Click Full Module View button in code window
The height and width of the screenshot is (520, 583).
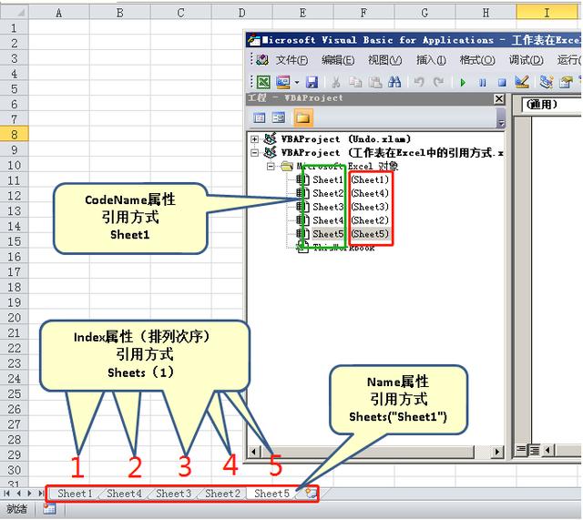pos(534,450)
